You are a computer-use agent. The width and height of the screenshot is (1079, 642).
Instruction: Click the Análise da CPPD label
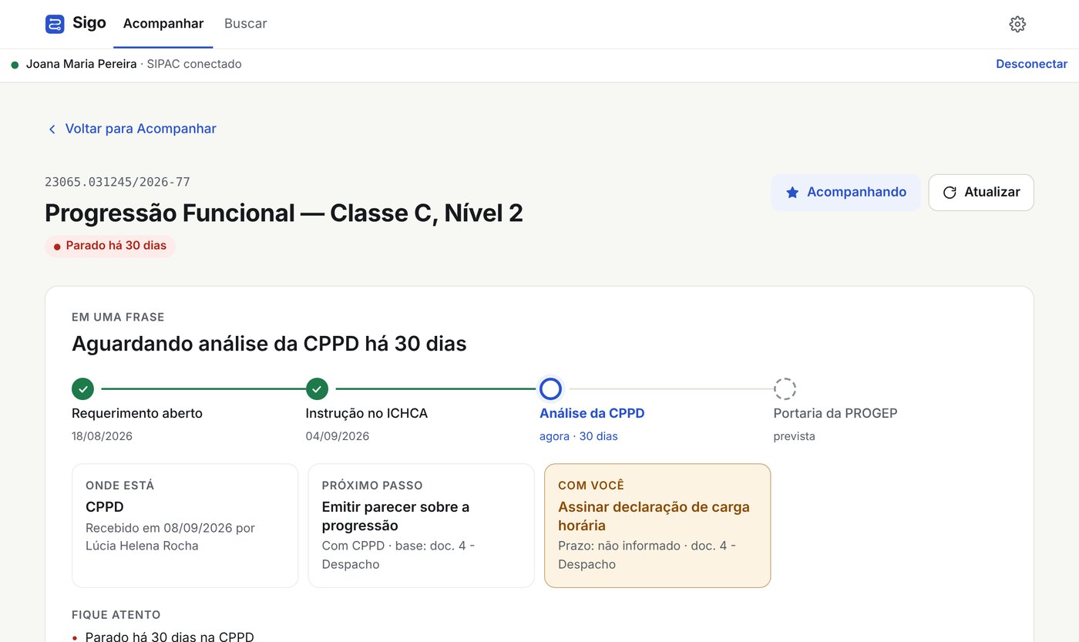point(592,413)
